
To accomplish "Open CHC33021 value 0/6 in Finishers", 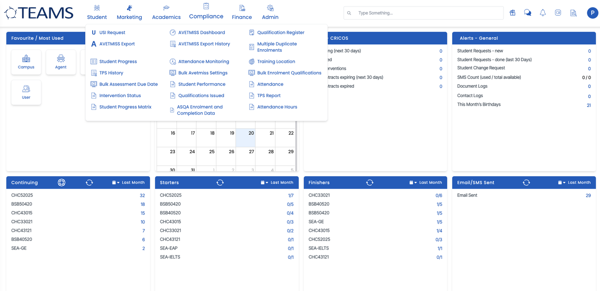I will point(439,196).
